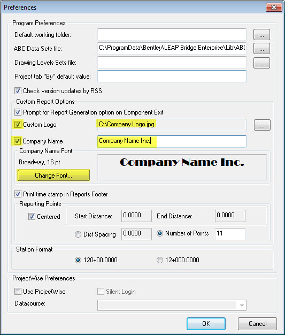
Task: Open the Datasource dropdown list
Action: 242,306
